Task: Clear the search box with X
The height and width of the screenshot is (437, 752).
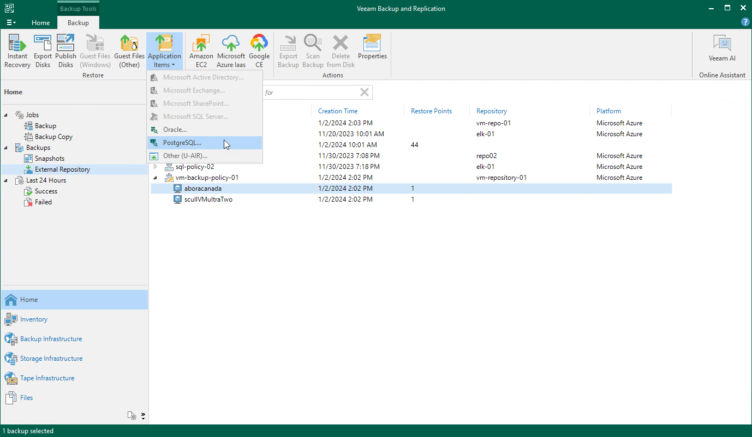Action: point(365,93)
